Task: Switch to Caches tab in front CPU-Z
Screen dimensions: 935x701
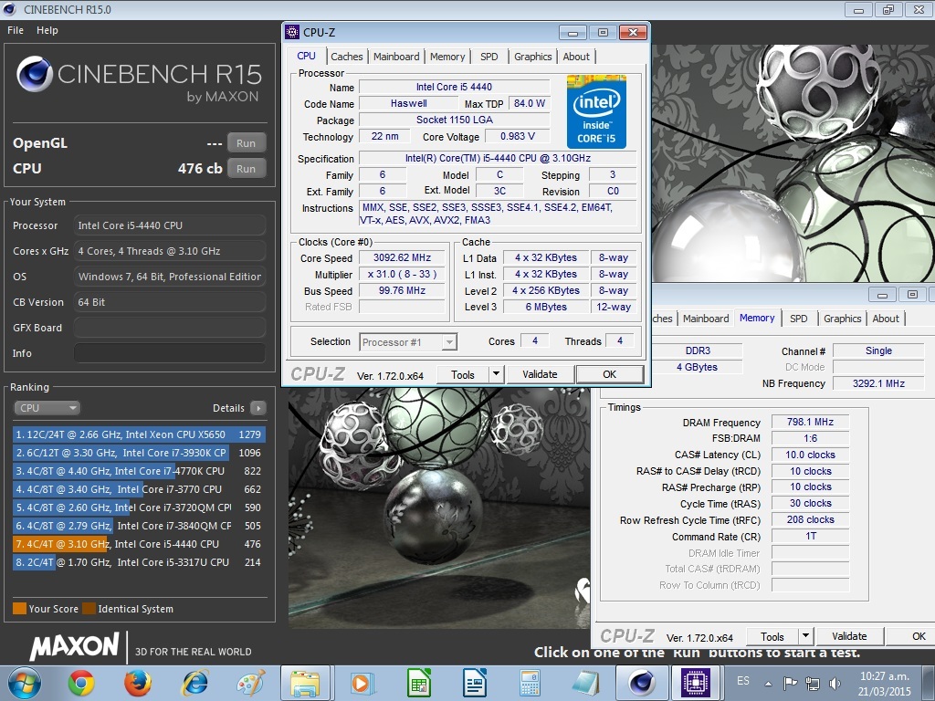Action: pyautogui.click(x=346, y=57)
